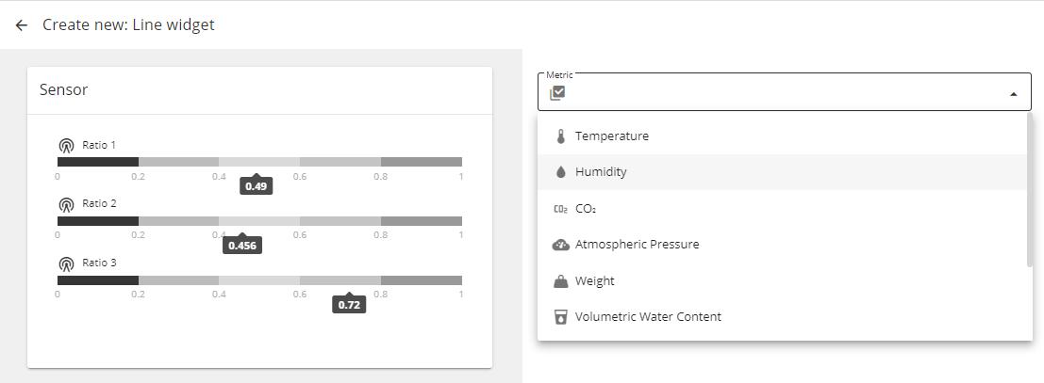Click the Ratio 3 value marker 0.72

click(x=349, y=305)
